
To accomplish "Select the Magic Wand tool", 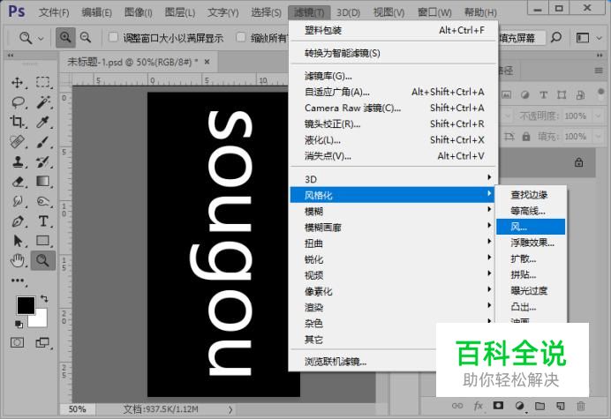I will click(x=43, y=102).
